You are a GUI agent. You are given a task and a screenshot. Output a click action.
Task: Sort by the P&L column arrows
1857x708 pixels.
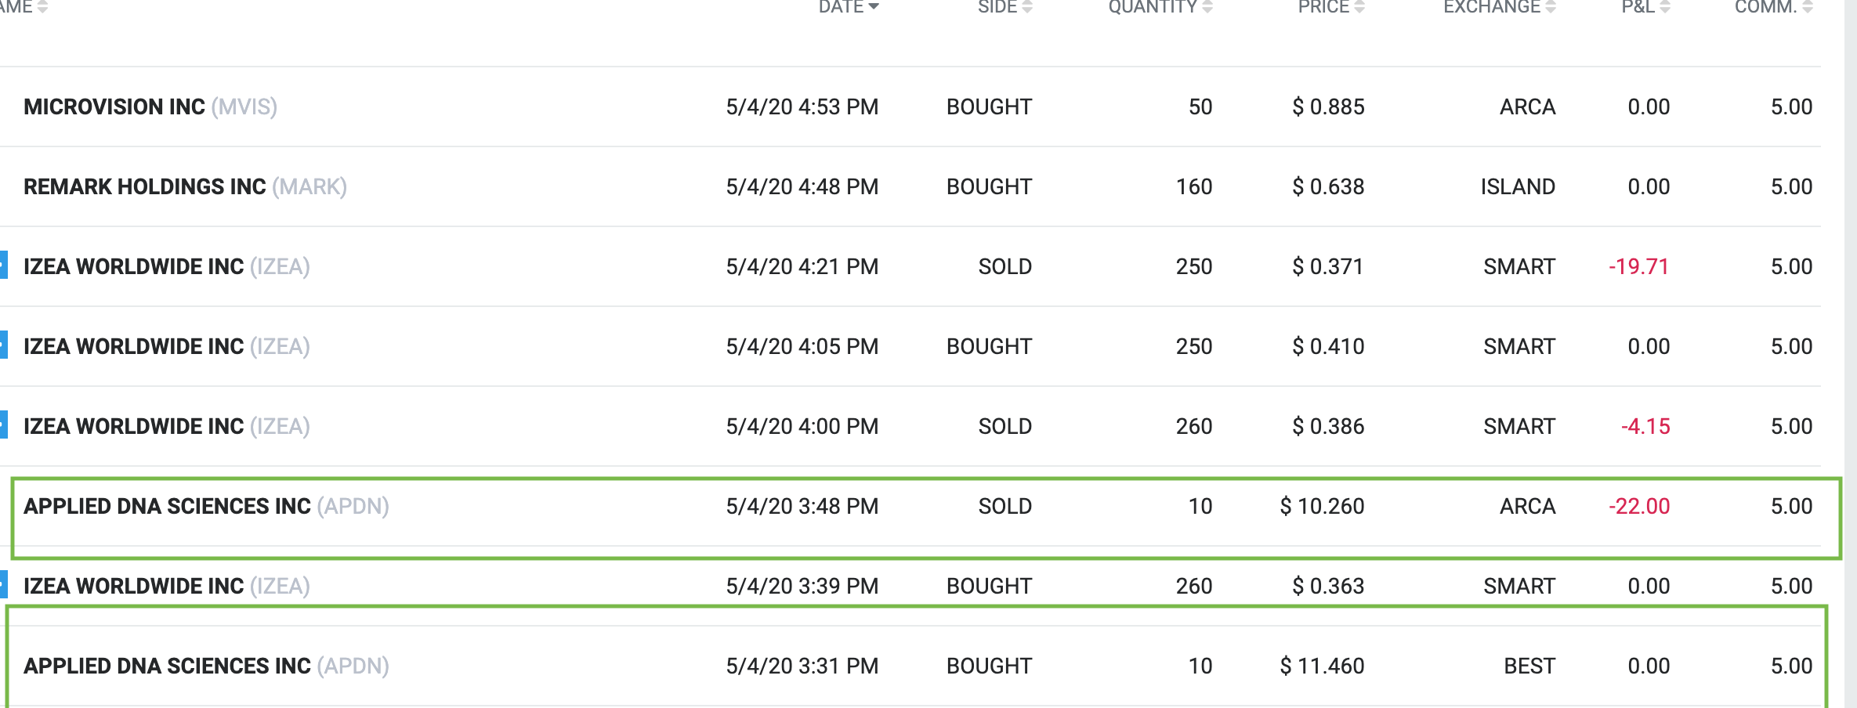[x=1665, y=7]
